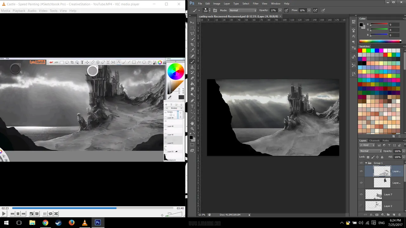
Task: Select the Paint Bucket tool
Action: tap(192, 84)
